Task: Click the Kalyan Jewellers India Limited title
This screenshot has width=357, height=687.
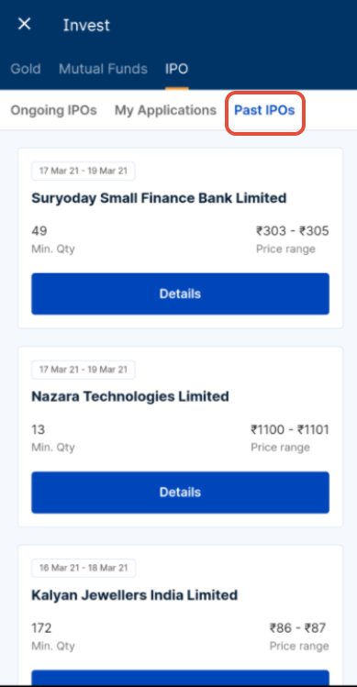Action: [135, 595]
